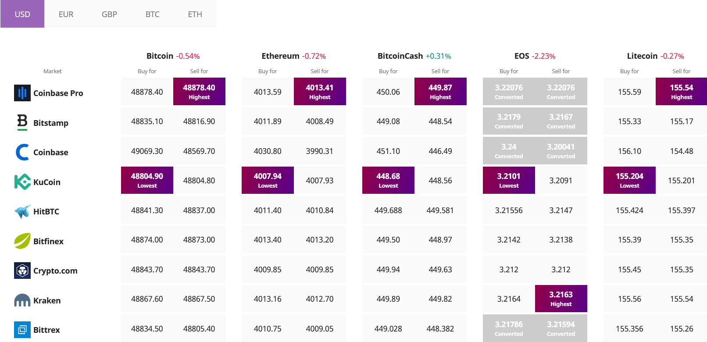Screen dimensions: 707x342
Task: Click Coinbase Ethereum sell price 3990.31
Action: point(320,151)
